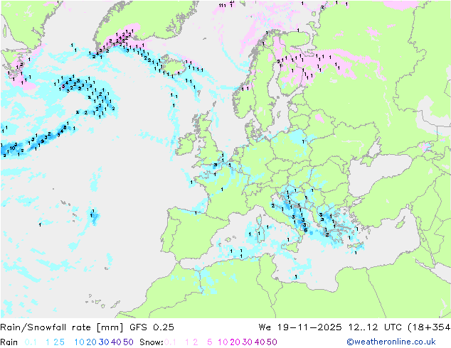Viewport: 451px width, 348px height.
Task: Select the 0.1 value in Snow legend
Action: 170,342
